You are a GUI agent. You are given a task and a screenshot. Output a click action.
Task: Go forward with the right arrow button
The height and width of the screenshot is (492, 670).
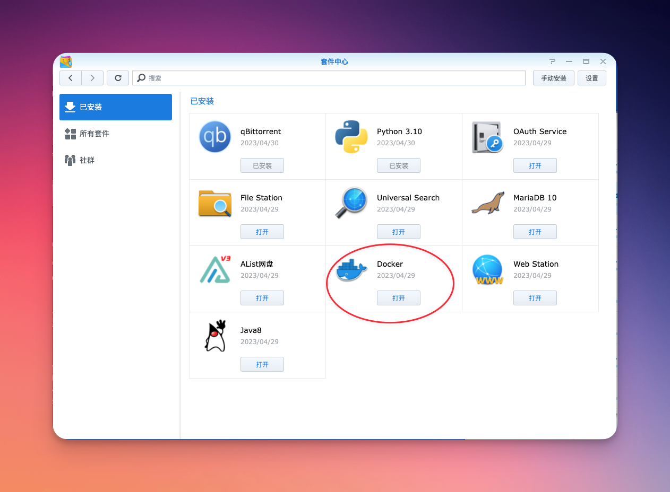92,78
